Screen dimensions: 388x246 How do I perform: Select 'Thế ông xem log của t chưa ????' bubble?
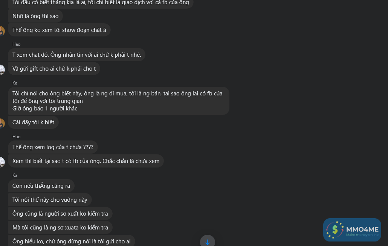pos(53,147)
